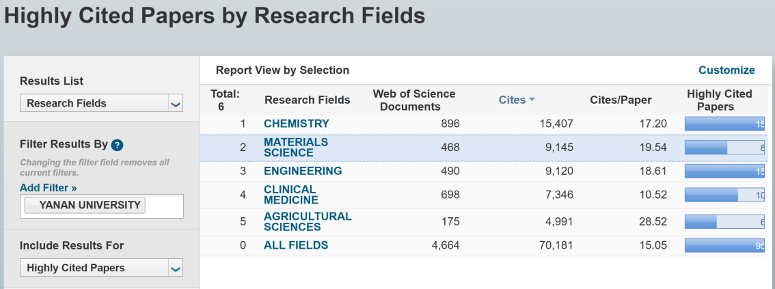Screen dimensions: 775x289
Task: Click the ALL FIELDS link
Action: tap(295, 245)
